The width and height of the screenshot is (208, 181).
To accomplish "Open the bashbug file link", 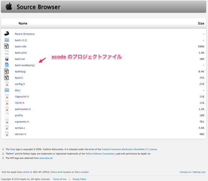I will coord(20,71).
